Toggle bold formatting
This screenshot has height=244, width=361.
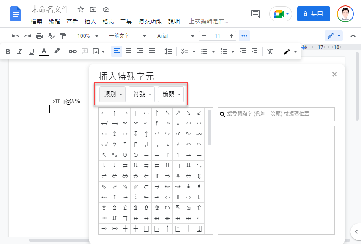[8, 52]
